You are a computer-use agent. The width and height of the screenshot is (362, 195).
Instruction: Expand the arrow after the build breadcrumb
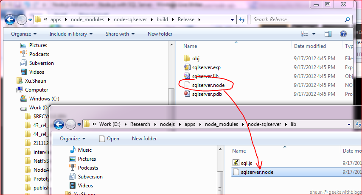173,19
